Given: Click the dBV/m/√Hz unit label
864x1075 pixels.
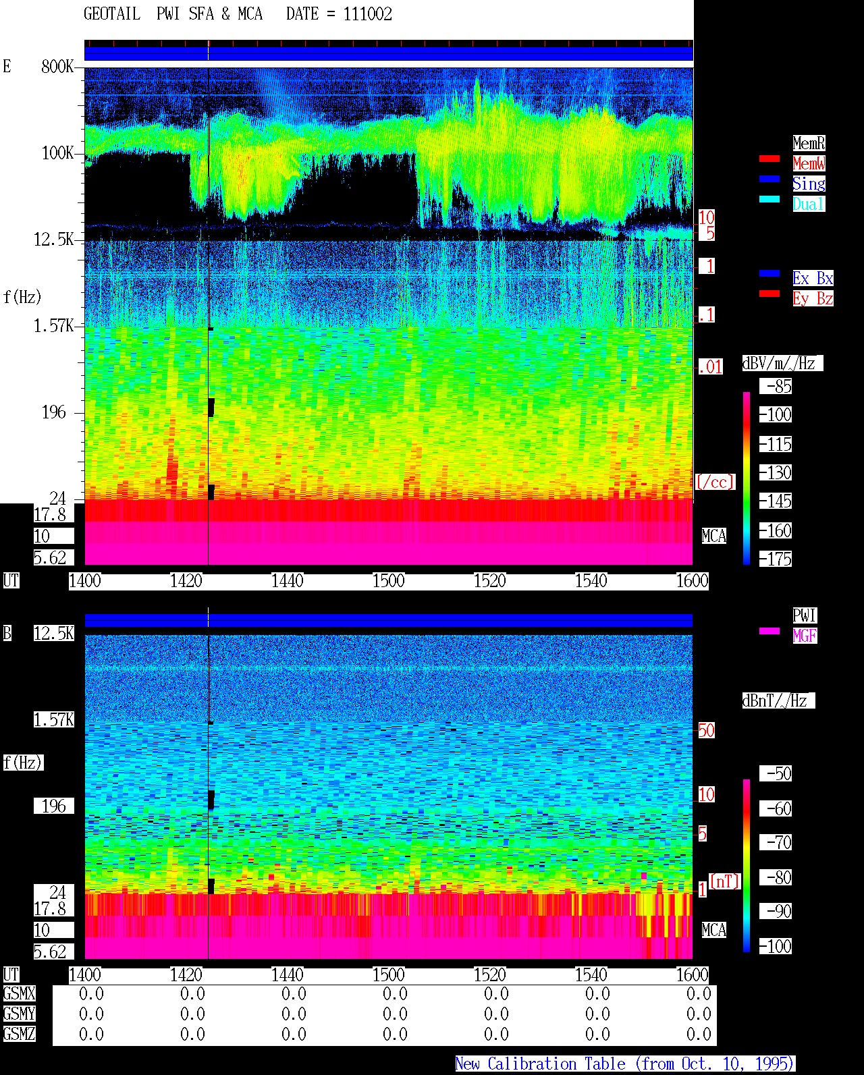Looking at the screenshot, I should (782, 363).
